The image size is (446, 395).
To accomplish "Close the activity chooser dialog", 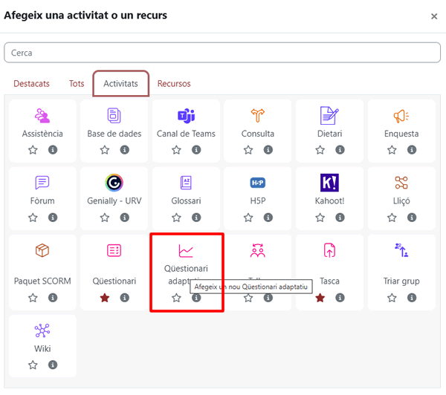I will [434, 16].
